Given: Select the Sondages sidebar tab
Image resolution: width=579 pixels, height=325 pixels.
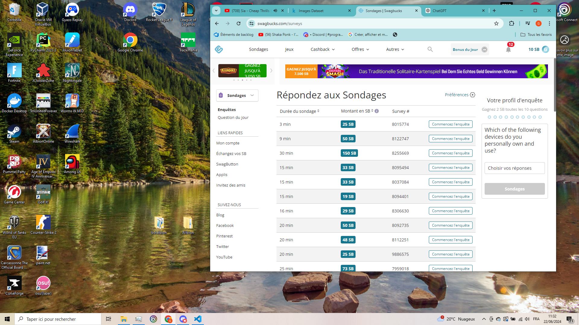Looking at the screenshot, I should [x=237, y=95].
